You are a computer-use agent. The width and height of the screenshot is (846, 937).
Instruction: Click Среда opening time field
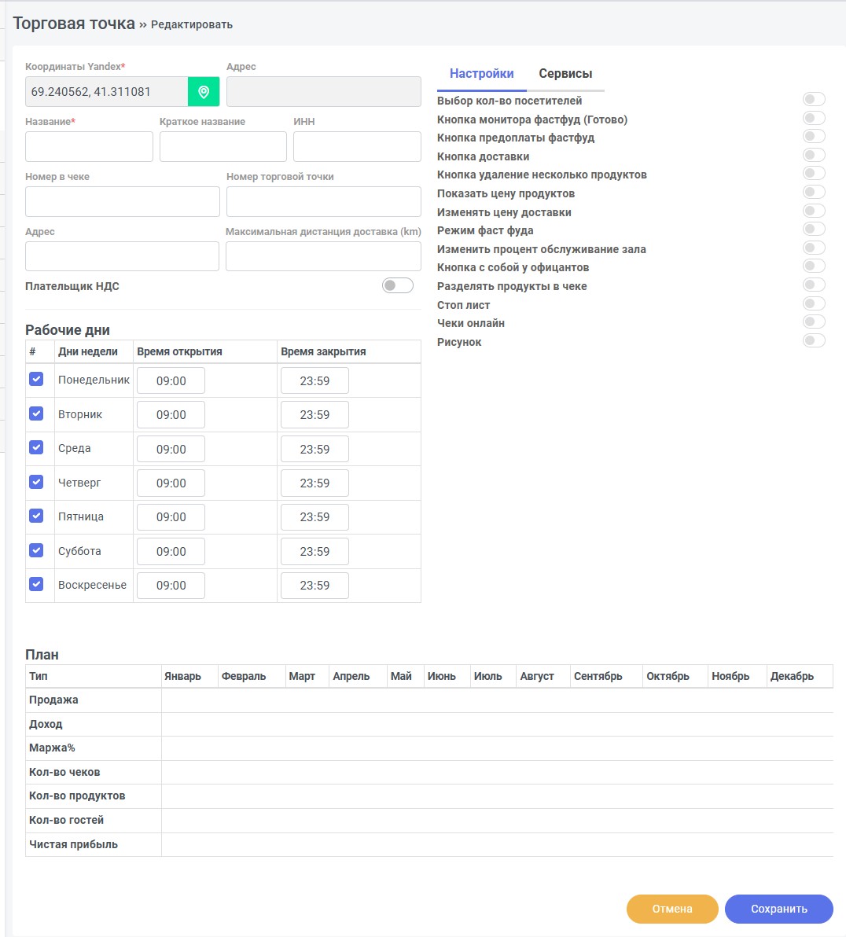pyautogui.click(x=171, y=450)
